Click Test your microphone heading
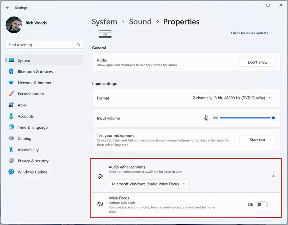Viewport: 288px width, 225px height. pos(116,136)
